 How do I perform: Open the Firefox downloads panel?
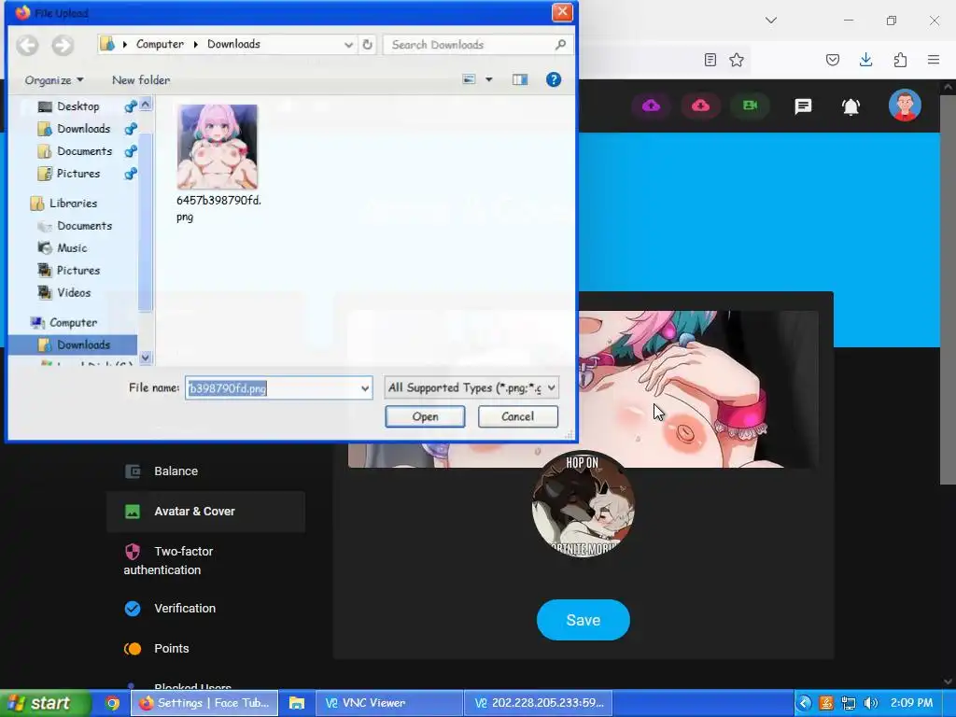865,60
